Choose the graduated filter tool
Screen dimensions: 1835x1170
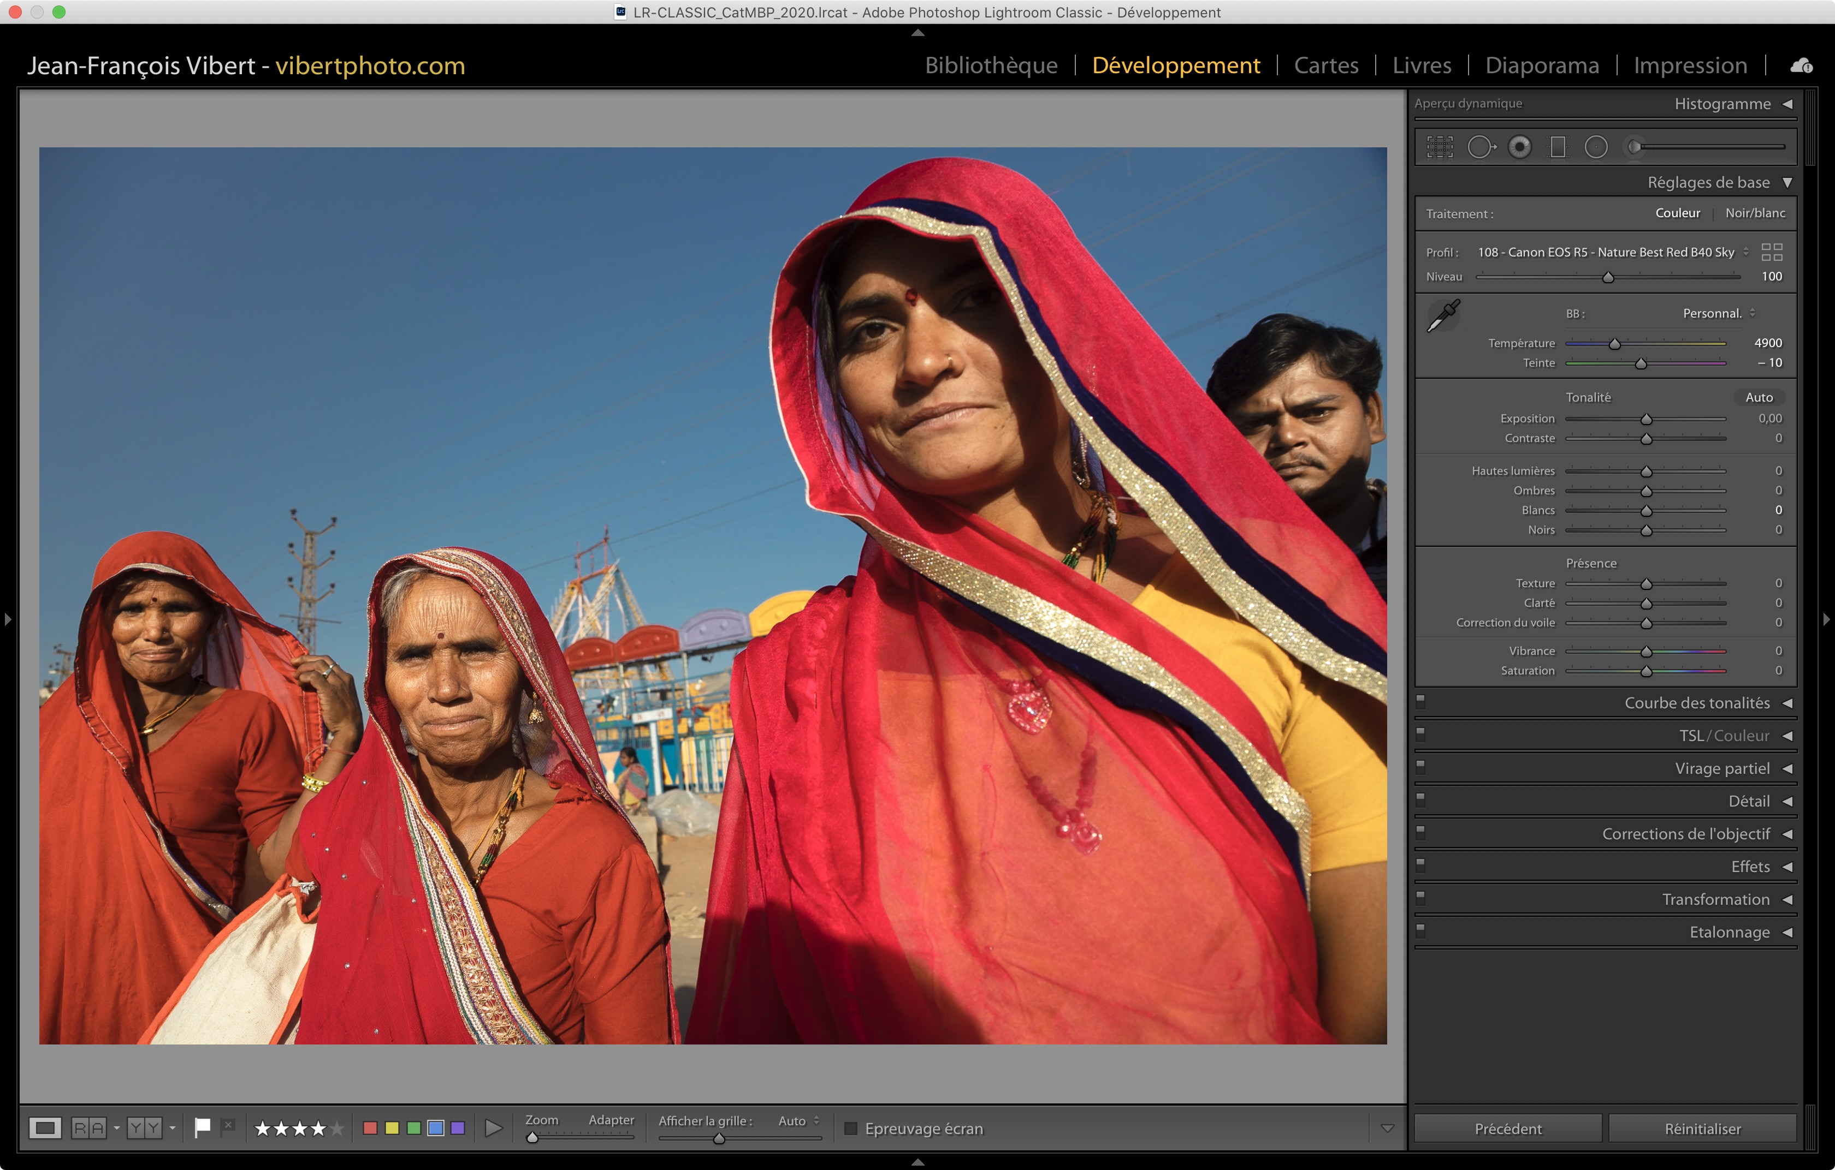tap(1558, 147)
